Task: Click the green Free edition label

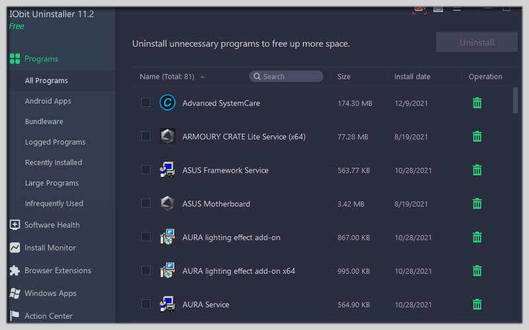Action: (17, 26)
